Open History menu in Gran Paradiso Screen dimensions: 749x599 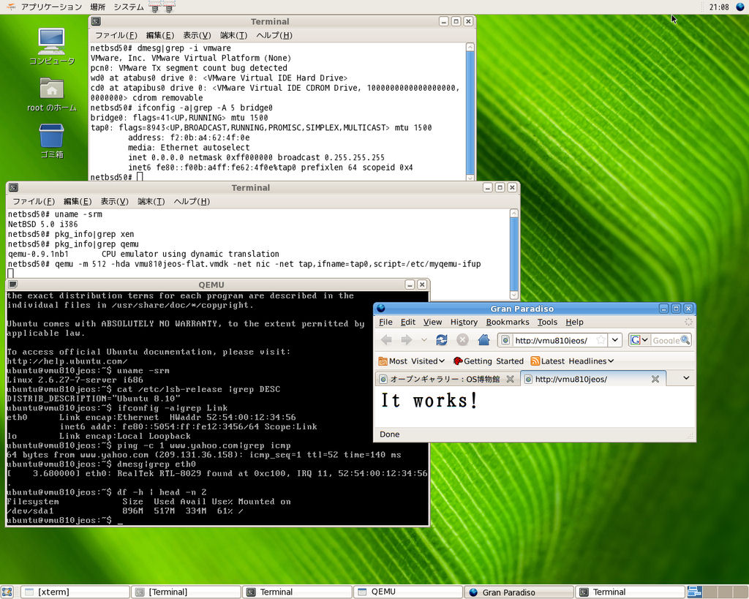coord(464,322)
